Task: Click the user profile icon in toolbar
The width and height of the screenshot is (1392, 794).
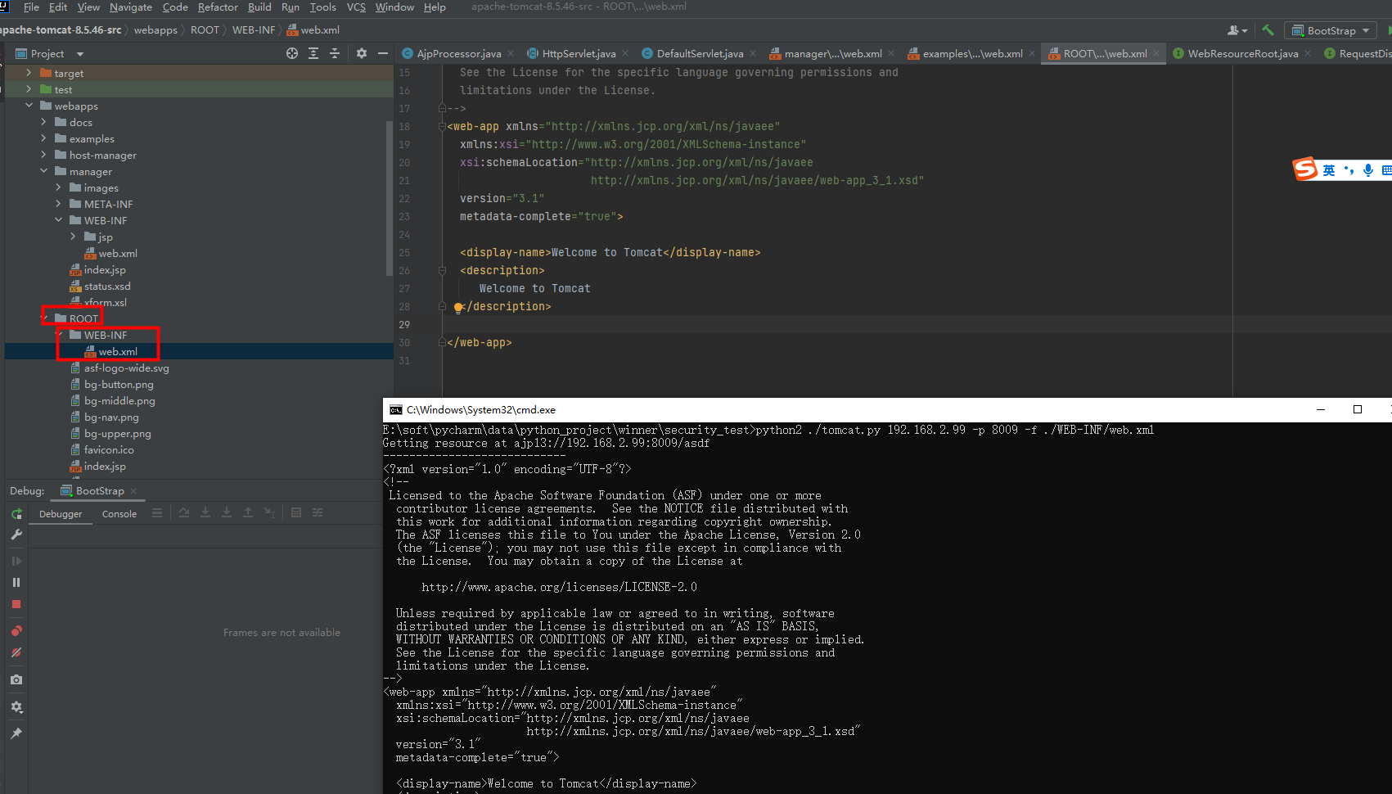Action: pos(1237,30)
